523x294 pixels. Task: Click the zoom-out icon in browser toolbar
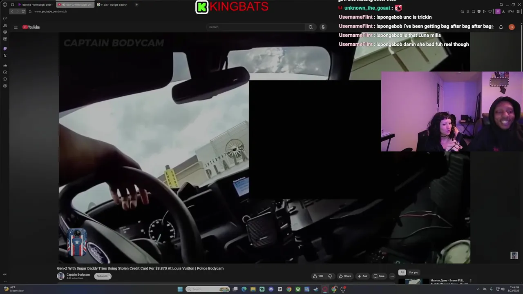click(462, 11)
